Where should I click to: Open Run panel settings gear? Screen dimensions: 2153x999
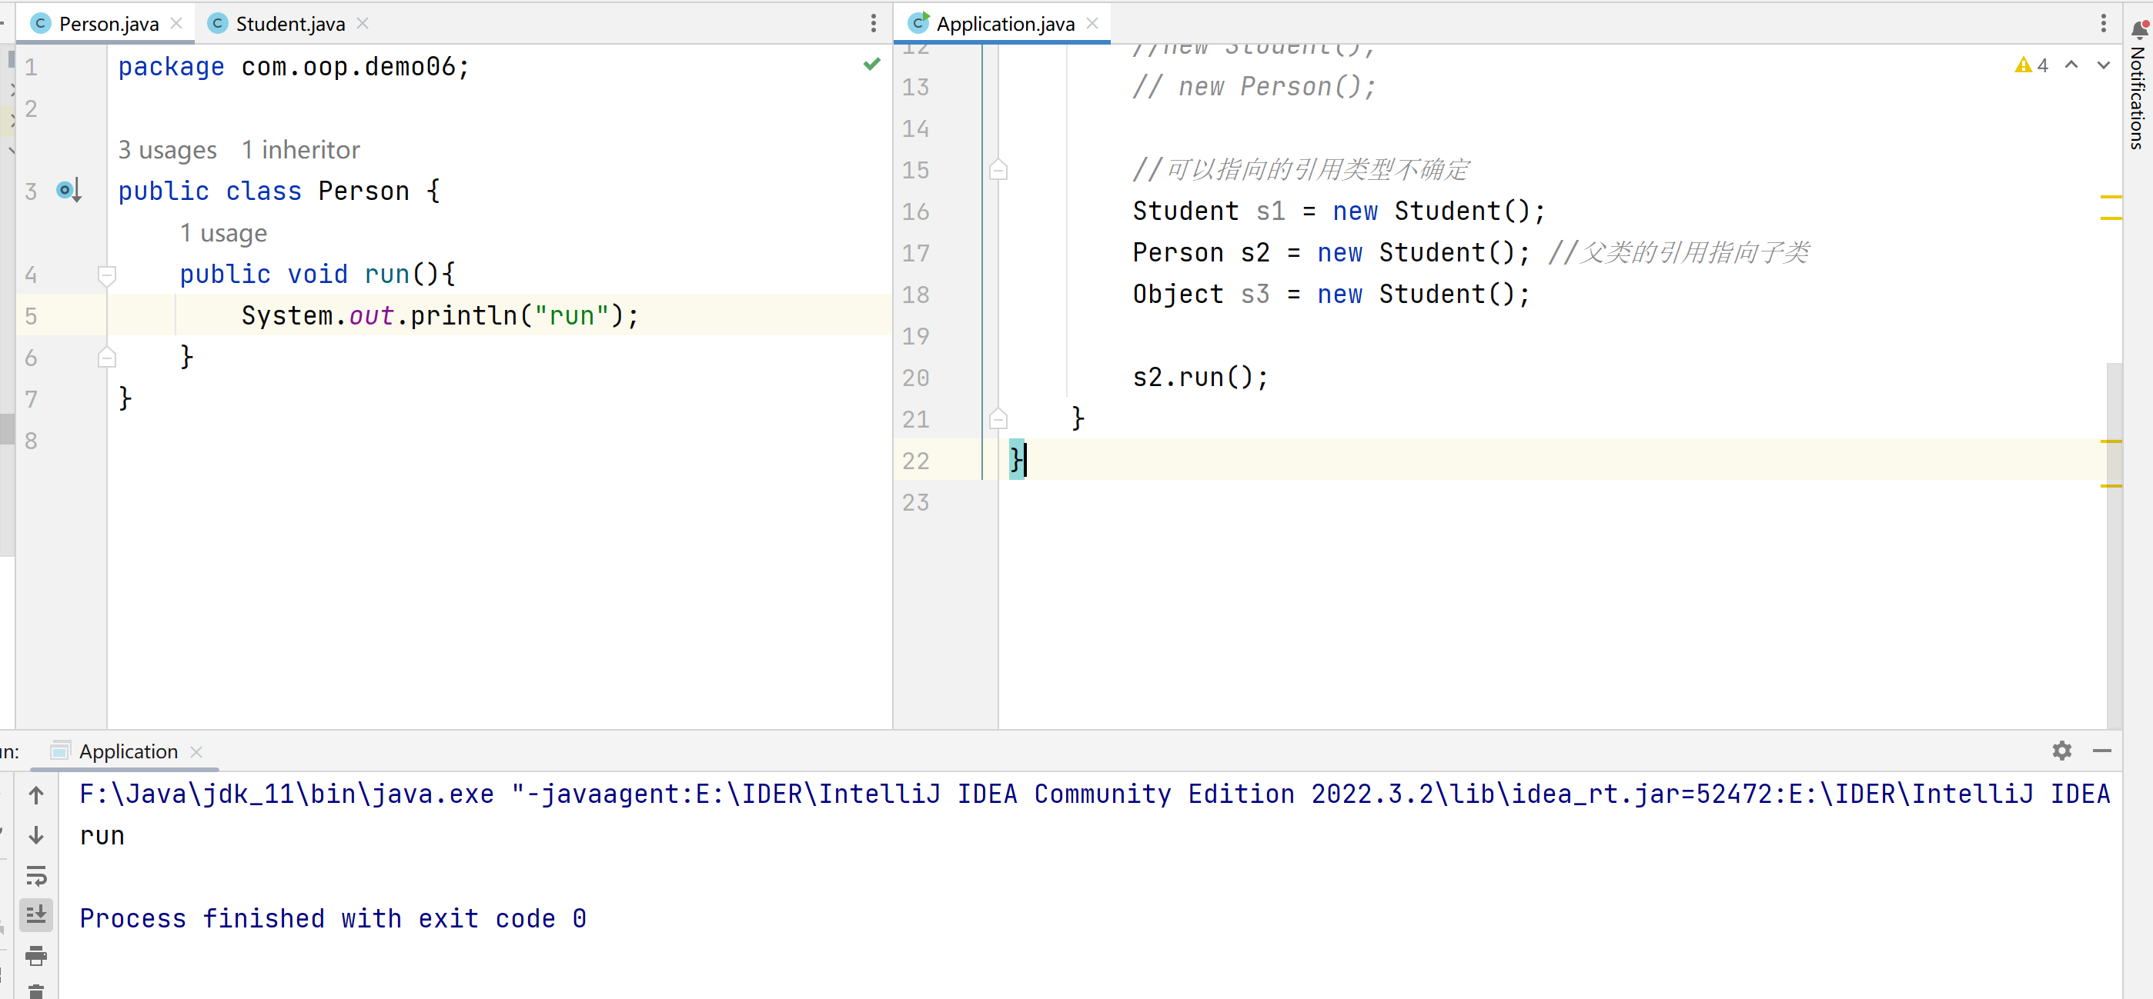click(x=2061, y=751)
